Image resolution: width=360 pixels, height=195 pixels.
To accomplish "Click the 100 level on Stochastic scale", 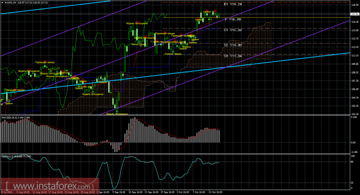I will pos(353,156).
